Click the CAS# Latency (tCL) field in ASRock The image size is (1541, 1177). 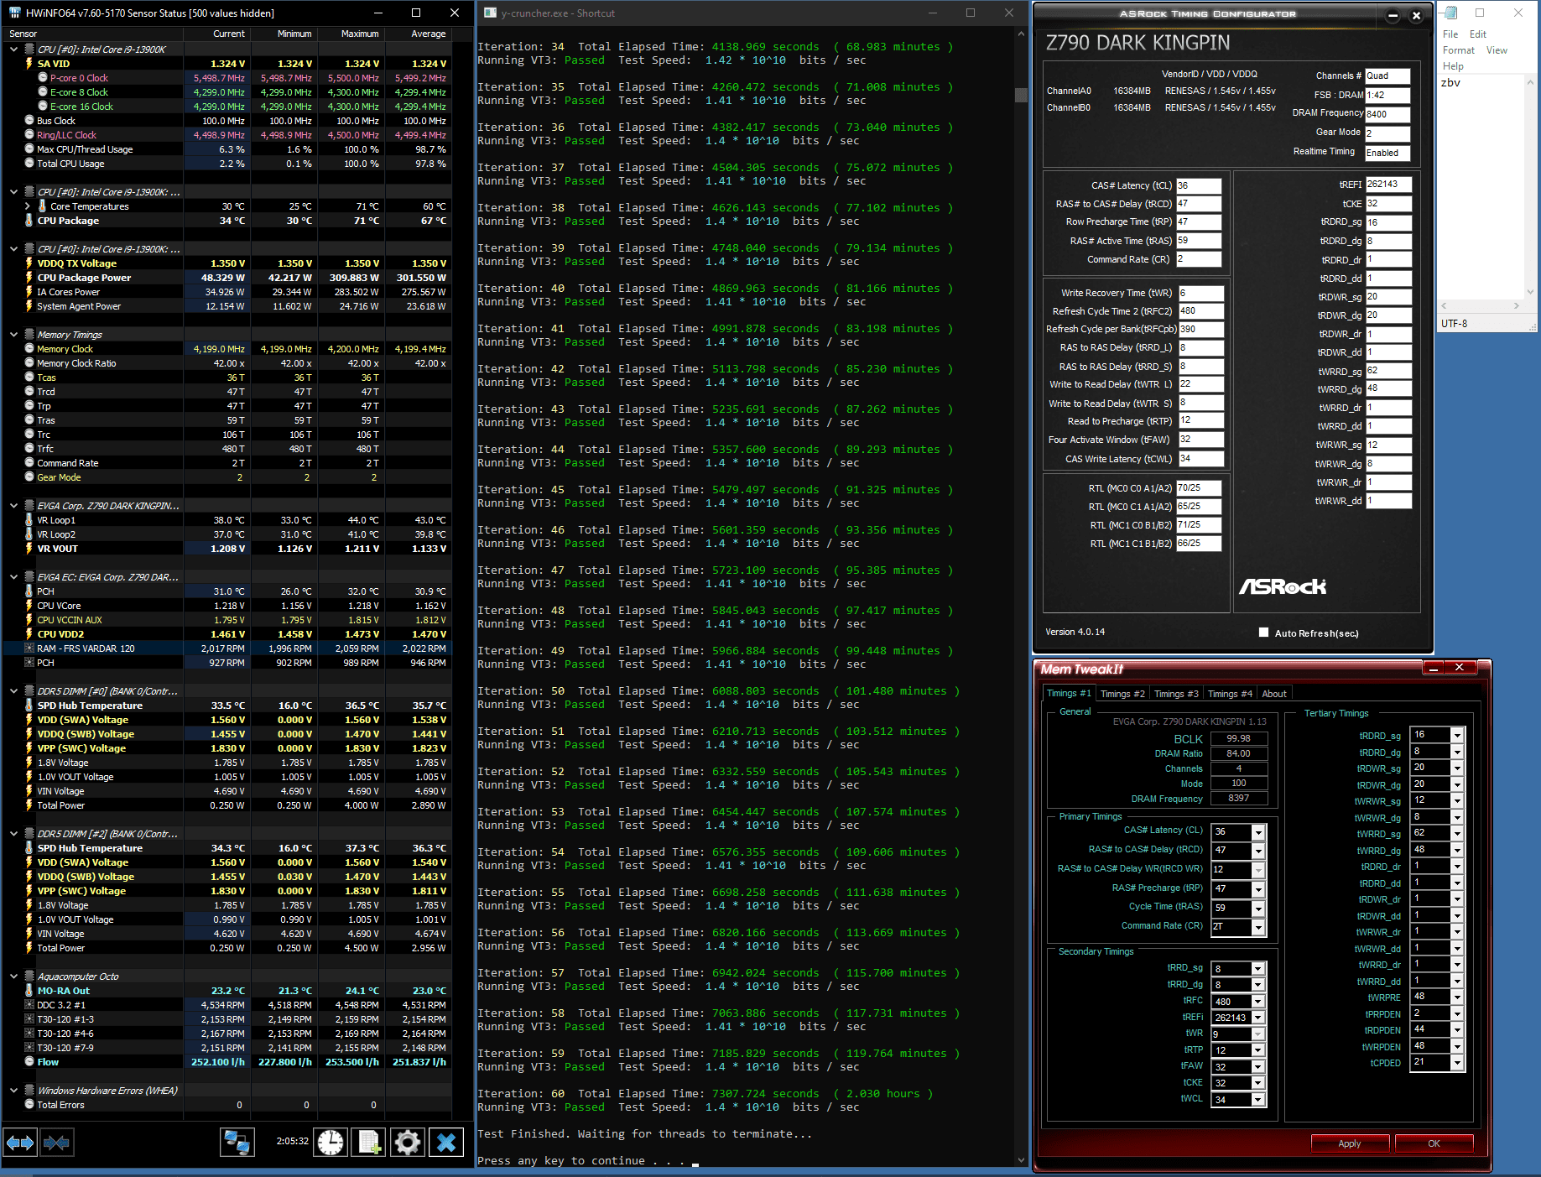(1199, 185)
